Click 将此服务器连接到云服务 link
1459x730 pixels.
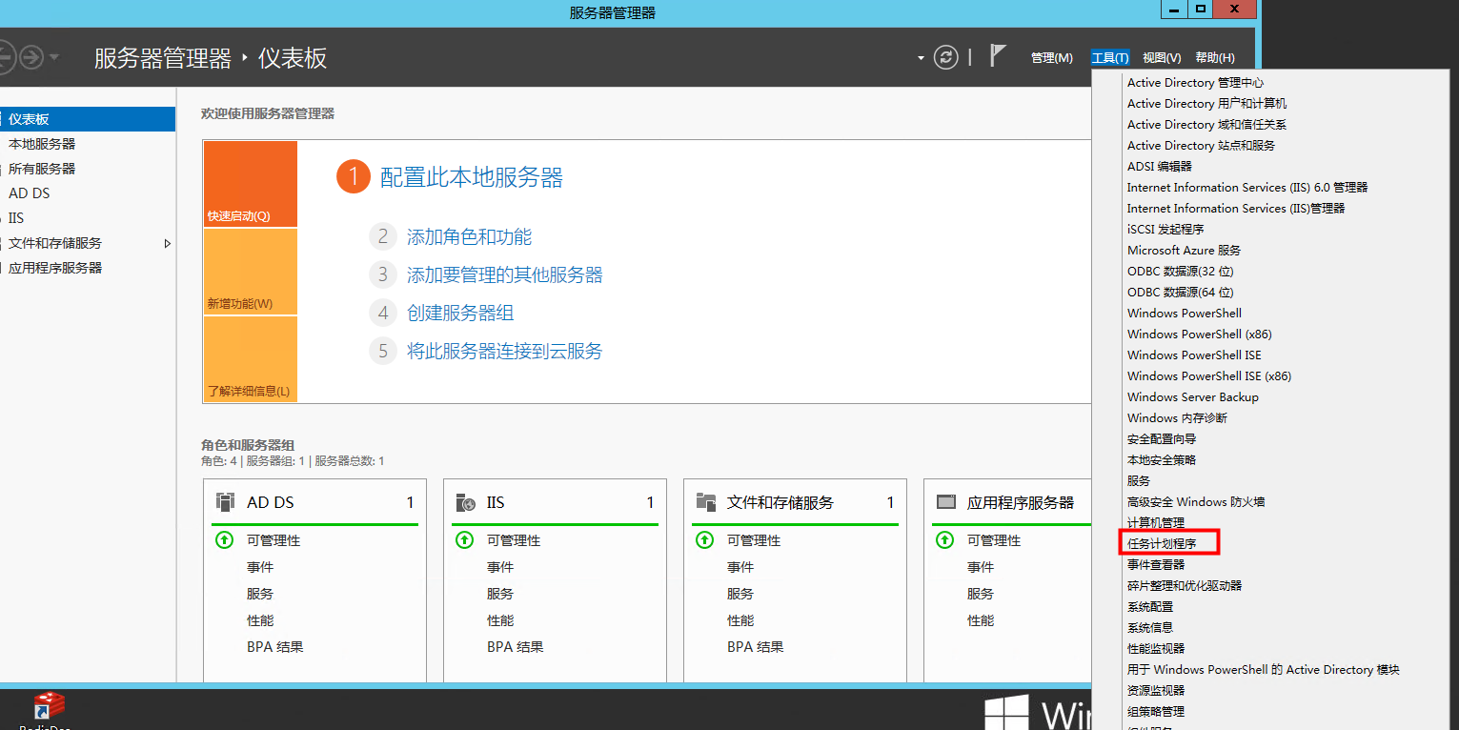point(504,352)
